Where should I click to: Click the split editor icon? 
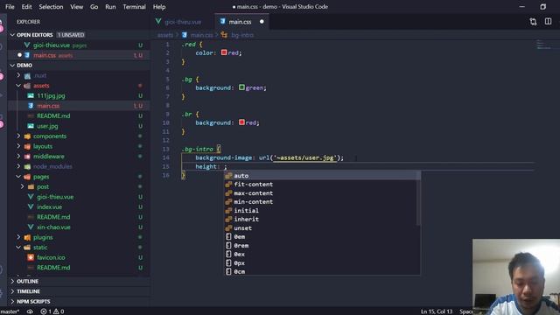[549, 22]
